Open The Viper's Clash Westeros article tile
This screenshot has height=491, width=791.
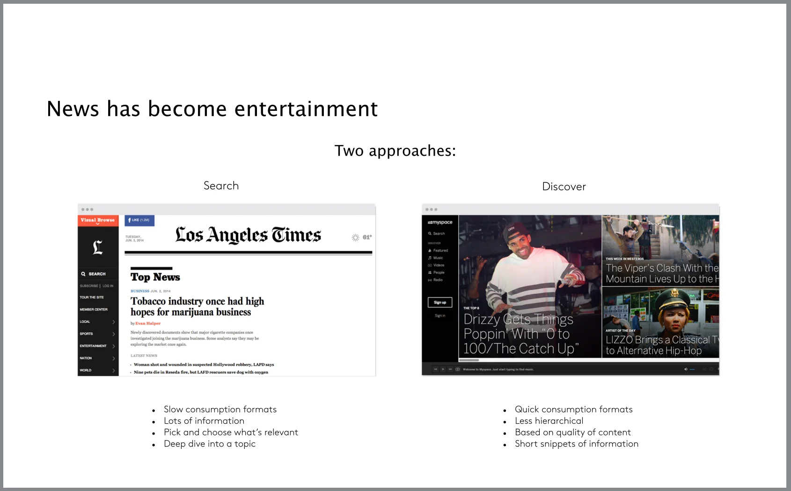[660, 250]
